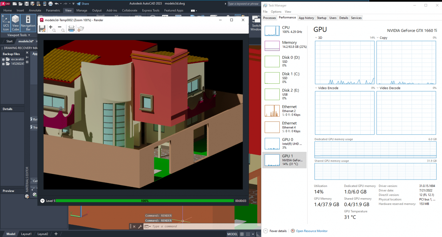Screen dimensions: 442x237
Task: Save the rendered image in Render window
Action: click(42, 28)
